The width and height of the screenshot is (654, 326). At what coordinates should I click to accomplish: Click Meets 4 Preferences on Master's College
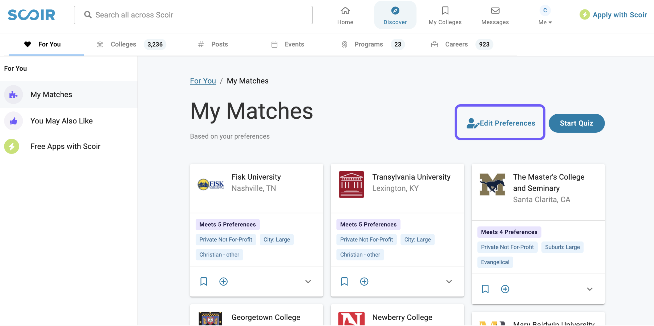(x=509, y=232)
